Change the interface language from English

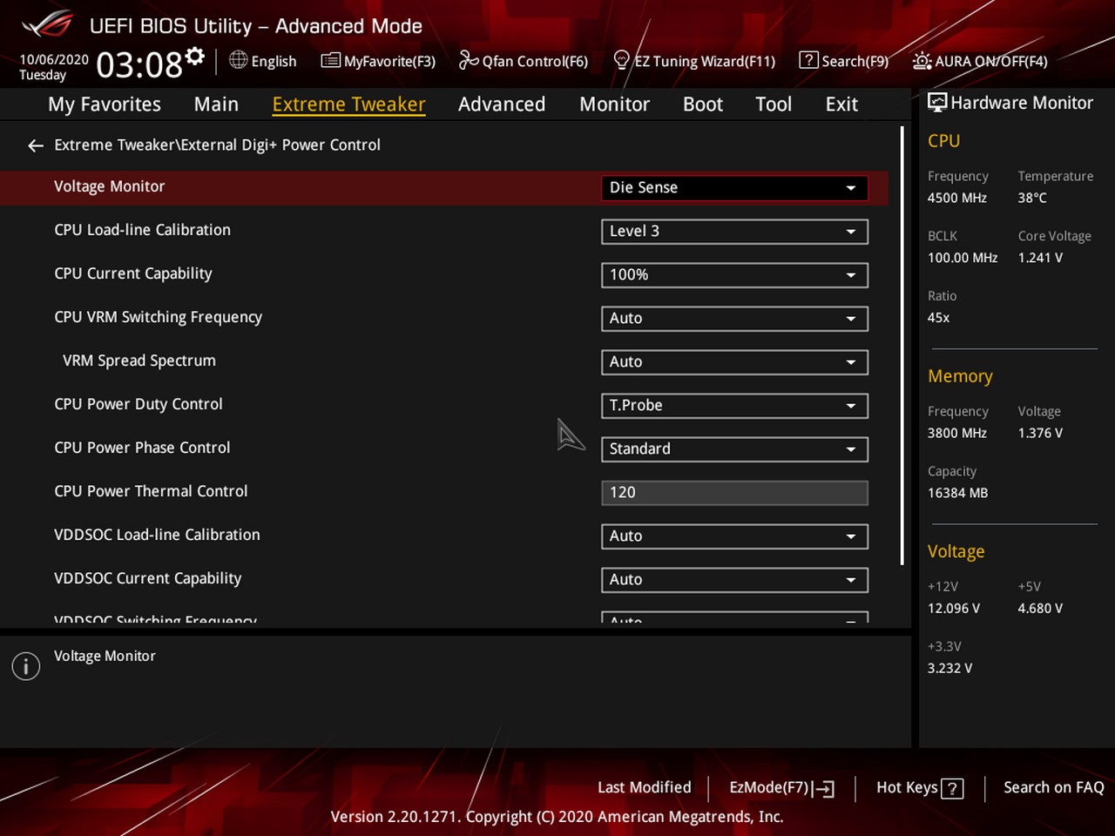tap(262, 61)
